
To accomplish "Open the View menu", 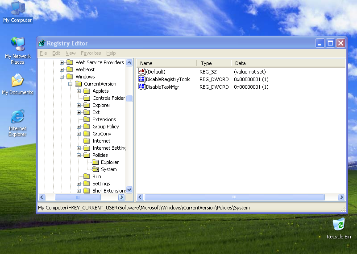I will click(x=71, y=53).
